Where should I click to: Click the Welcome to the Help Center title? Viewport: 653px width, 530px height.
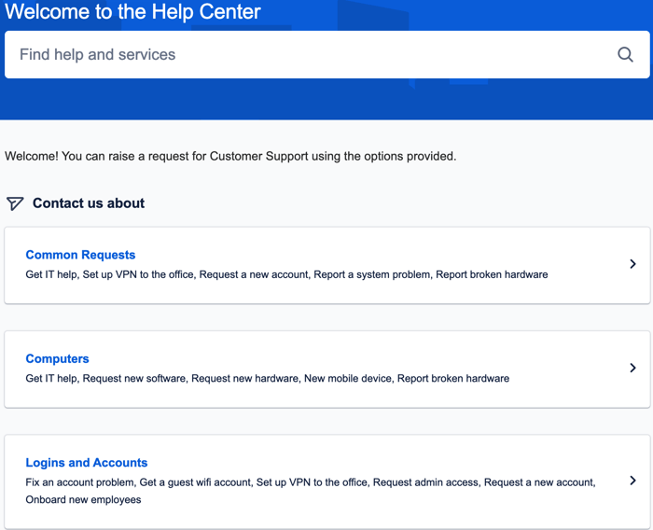pos(132,11)
